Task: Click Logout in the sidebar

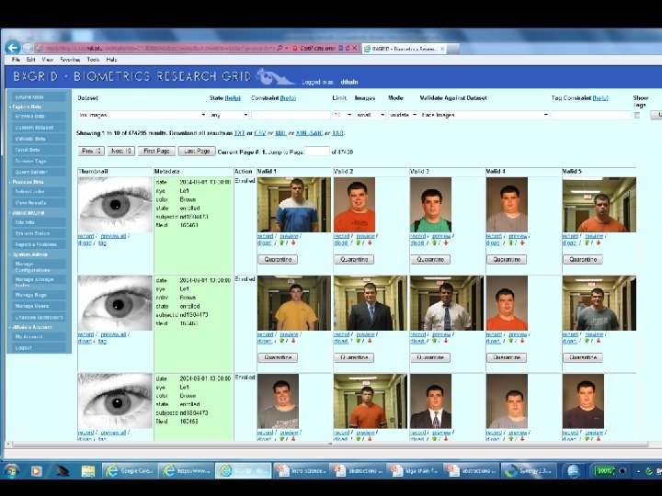Action: tap(39, 348)
